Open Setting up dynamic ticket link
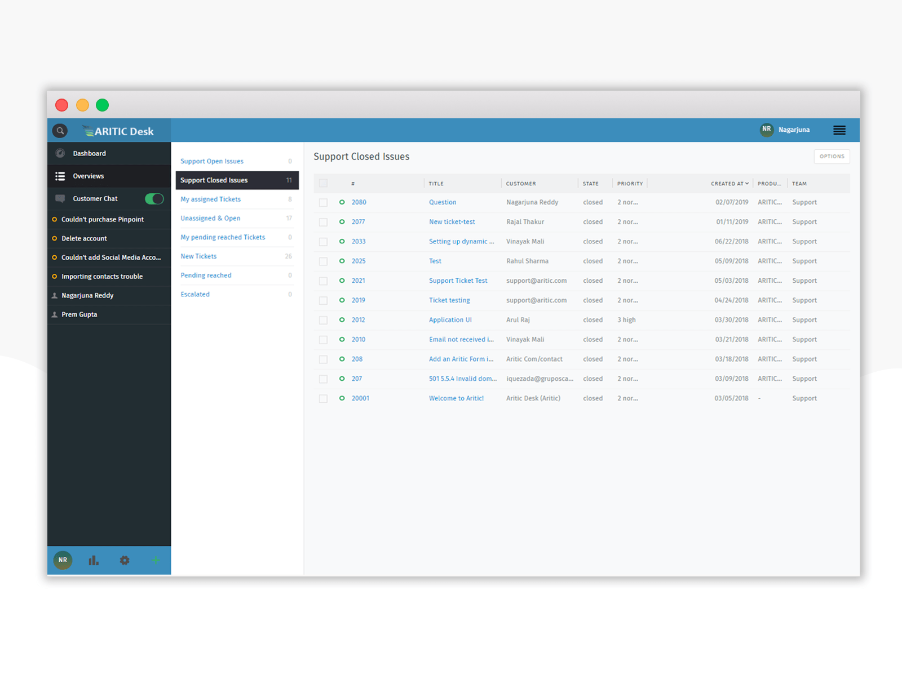The width and height of the screenshot is (902, 676). [x=461, y=242]
